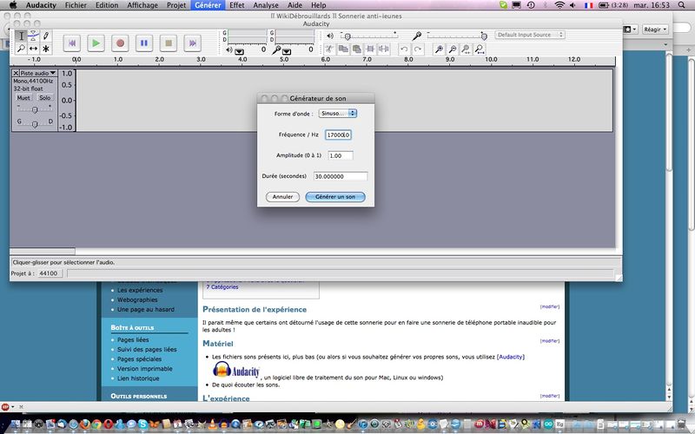Click the Undo arrow icon
The width and height of the screenshot is (695, 434).
[405, 49]
